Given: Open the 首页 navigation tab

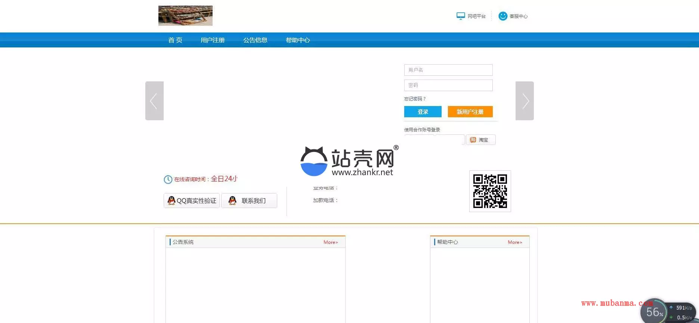Looking at the screenshot, I should click(x=175, y=40).
